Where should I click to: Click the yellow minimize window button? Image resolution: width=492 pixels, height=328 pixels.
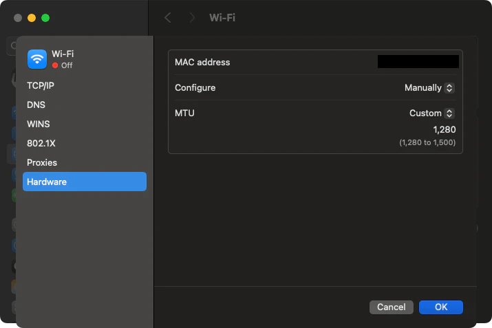[x=32, y=18]
